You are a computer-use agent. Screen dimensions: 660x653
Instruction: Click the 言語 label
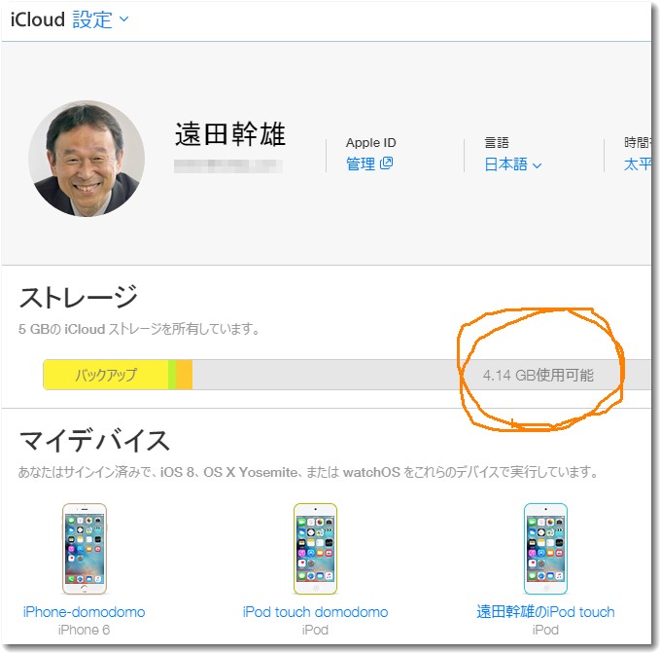pyautogui.click(x=497, y=143)
